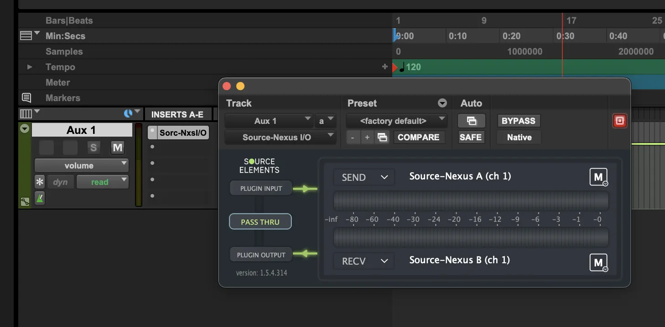Open the ruler view selector icon
Screen dimensions: 665x327
click(26, 36)
